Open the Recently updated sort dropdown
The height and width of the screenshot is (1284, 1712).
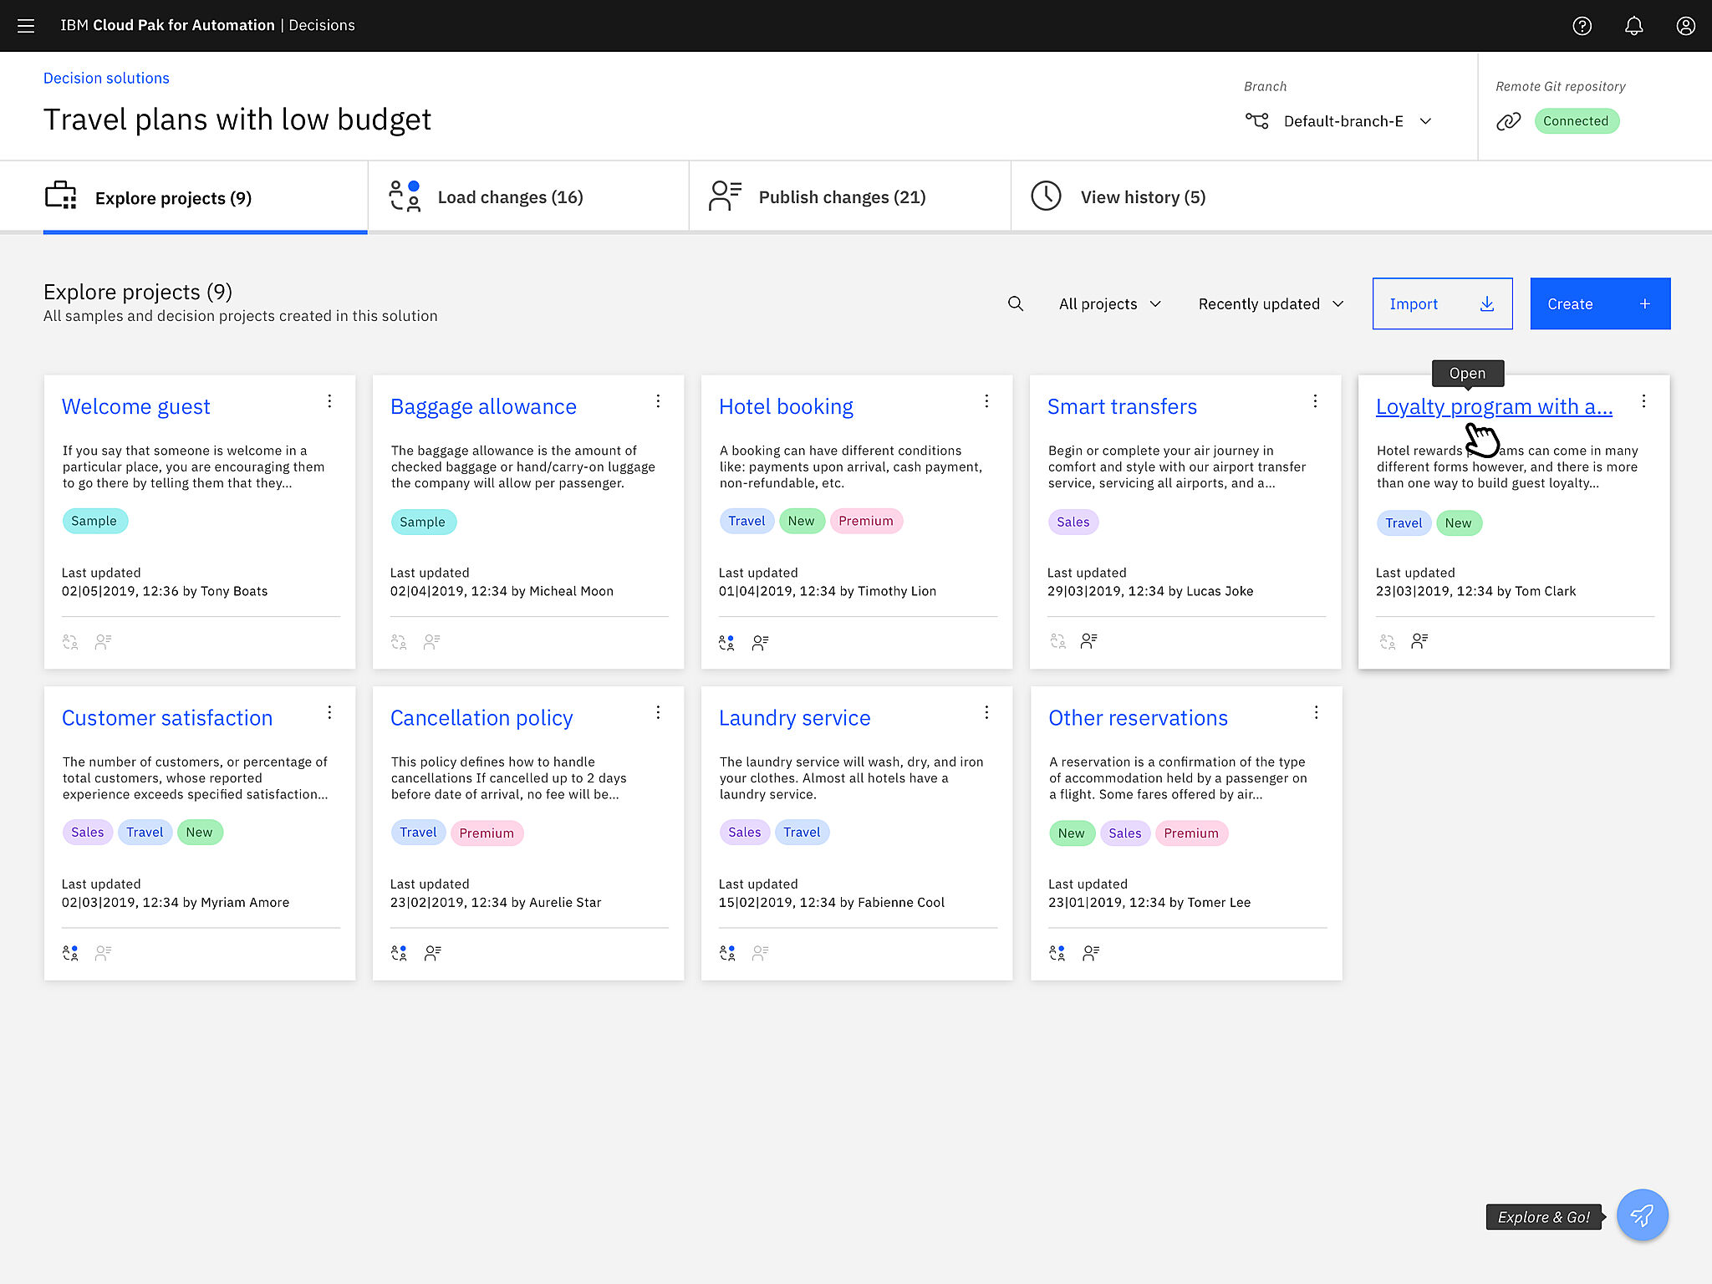tap(1271, 304)
